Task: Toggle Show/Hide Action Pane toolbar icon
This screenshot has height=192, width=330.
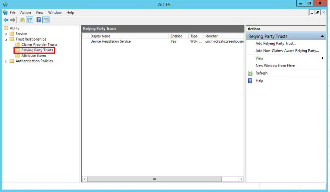Action: tap(46, 20)
